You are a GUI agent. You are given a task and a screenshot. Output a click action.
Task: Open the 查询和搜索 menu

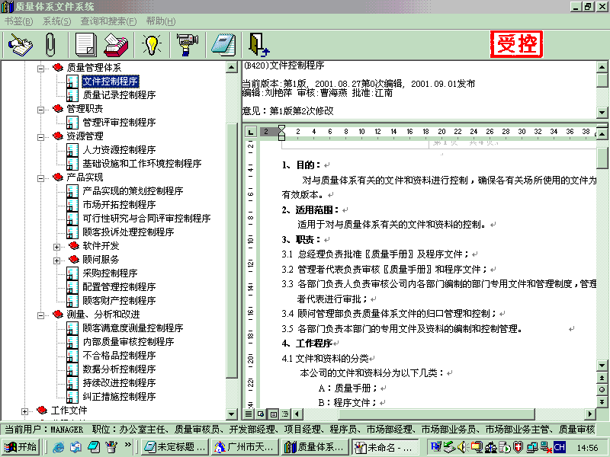109,21
